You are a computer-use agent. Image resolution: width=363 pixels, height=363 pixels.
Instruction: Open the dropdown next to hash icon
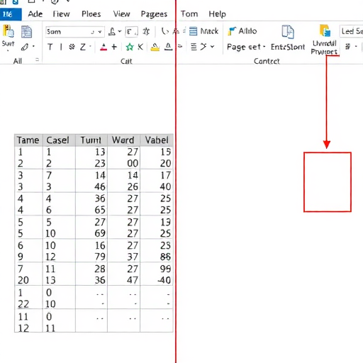tap(356, 46)
